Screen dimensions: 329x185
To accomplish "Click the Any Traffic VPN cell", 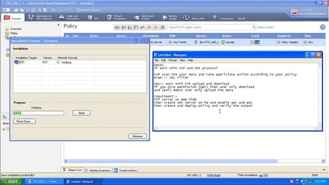I will click(x=177, y=42).
